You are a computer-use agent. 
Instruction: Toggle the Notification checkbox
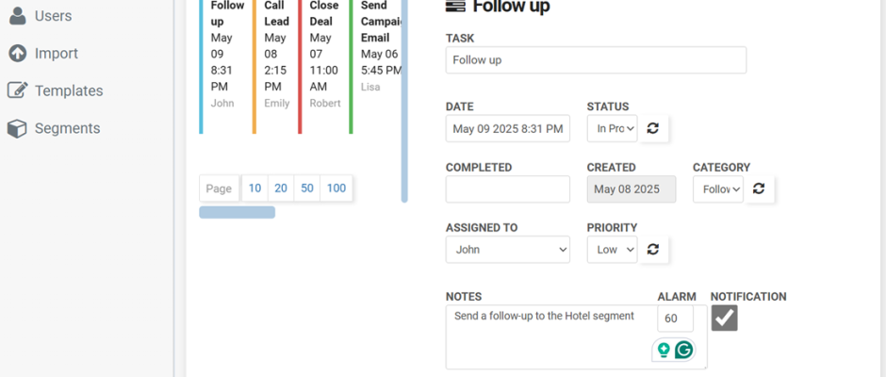coord(725,318)
